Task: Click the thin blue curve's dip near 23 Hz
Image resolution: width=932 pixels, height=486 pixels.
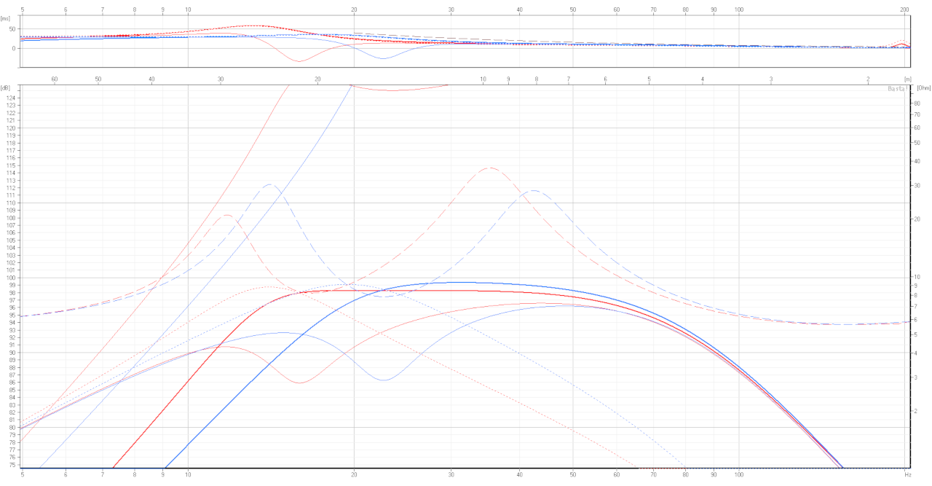Action: tap(384, 380)
